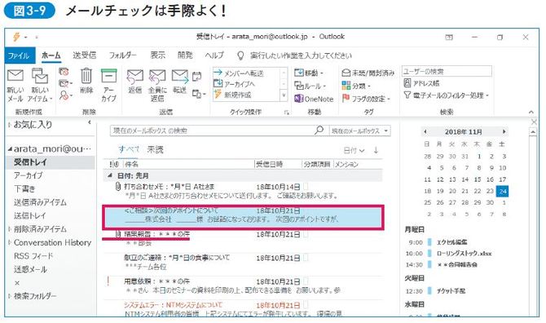Viewport: 546px width, 323px height.
Task: Send to OneNote
Action: pyautogui.click(x=314, y=99)
